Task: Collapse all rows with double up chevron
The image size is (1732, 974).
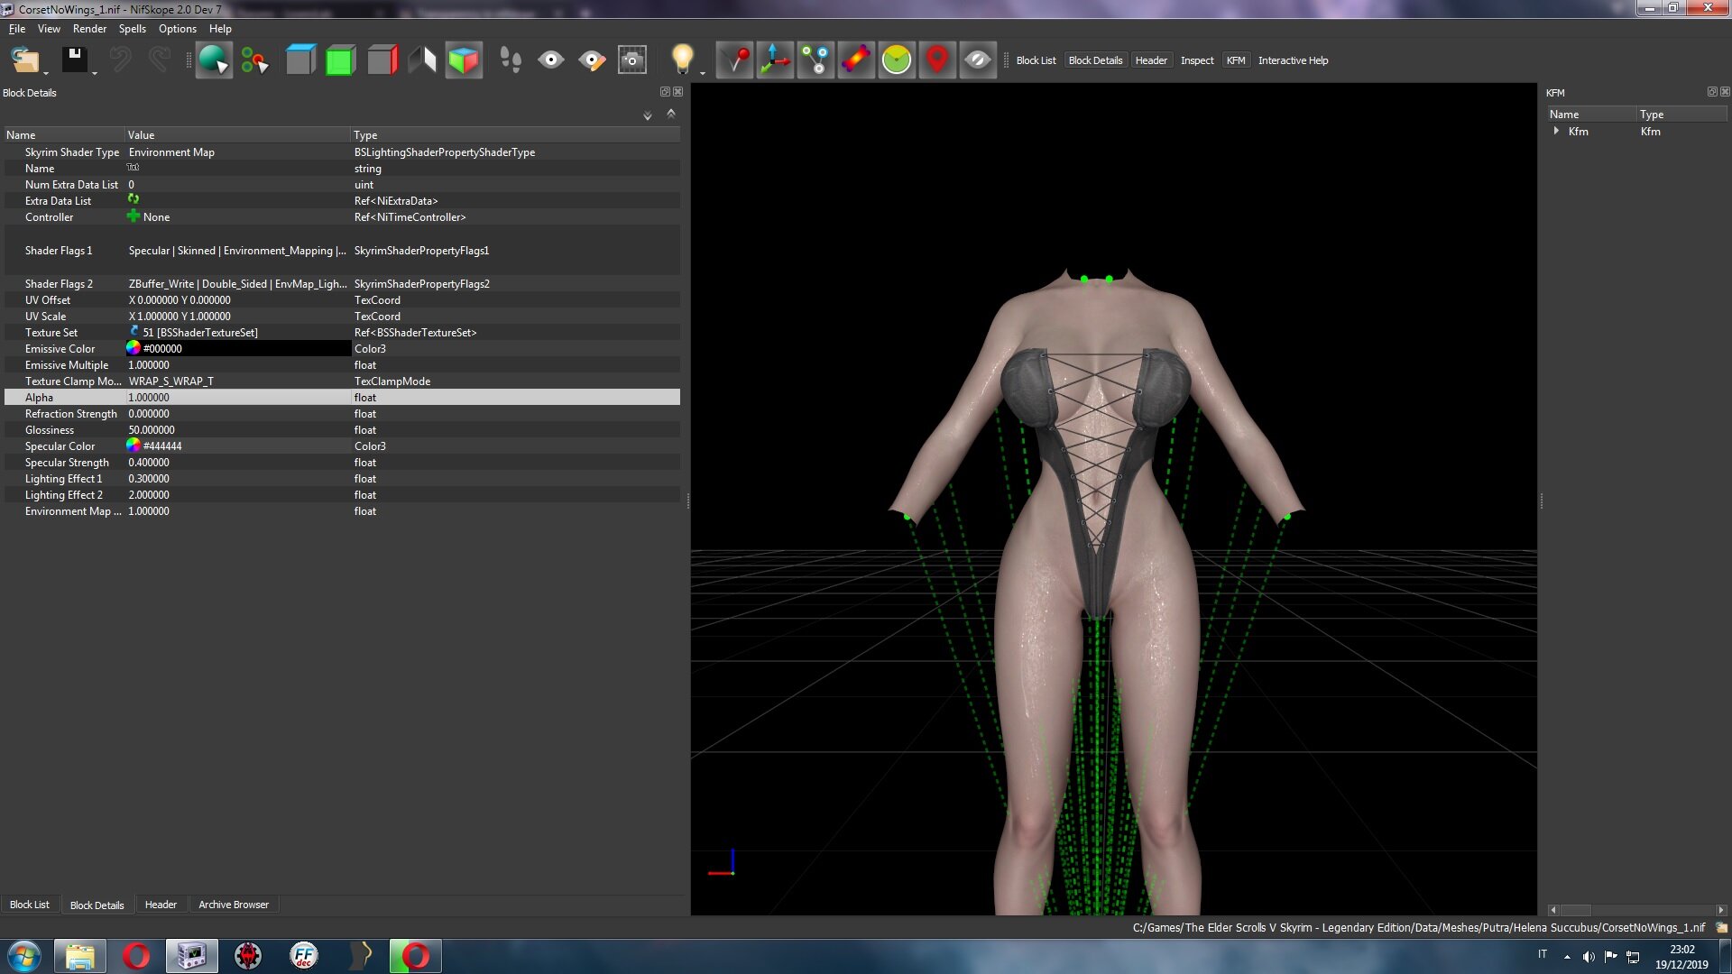Action: [x=670, y=114]
